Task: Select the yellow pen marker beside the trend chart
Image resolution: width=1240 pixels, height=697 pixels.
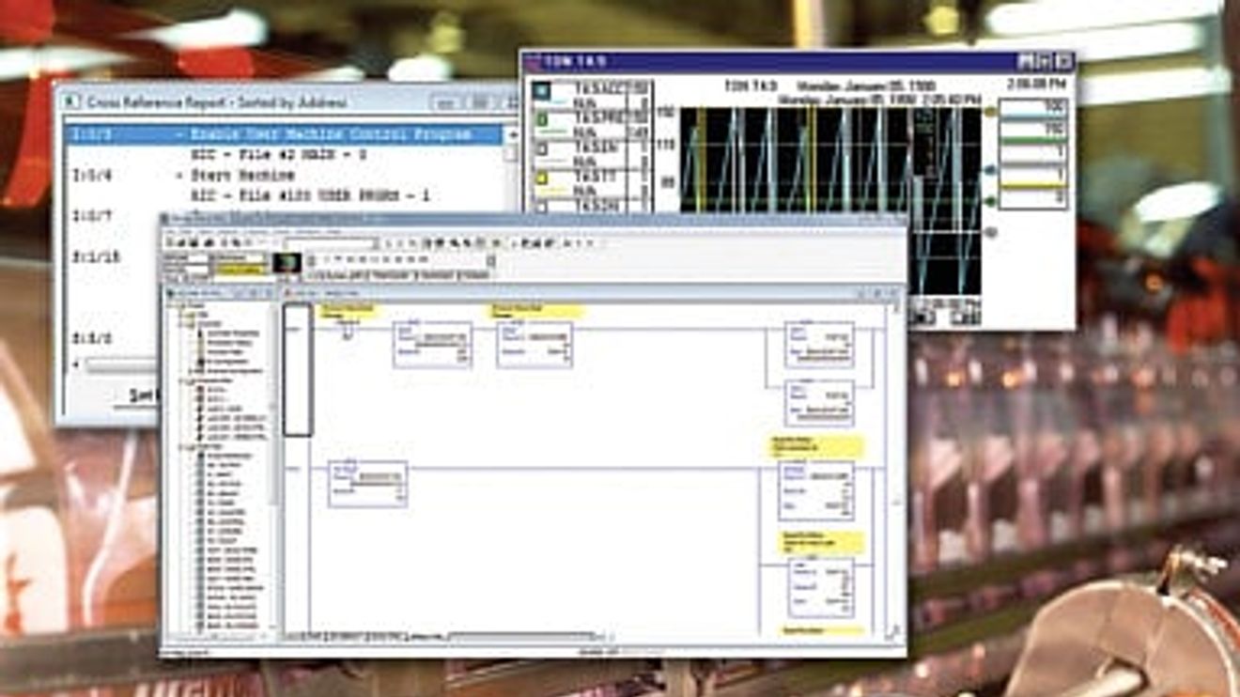Action: click(990, 112)
